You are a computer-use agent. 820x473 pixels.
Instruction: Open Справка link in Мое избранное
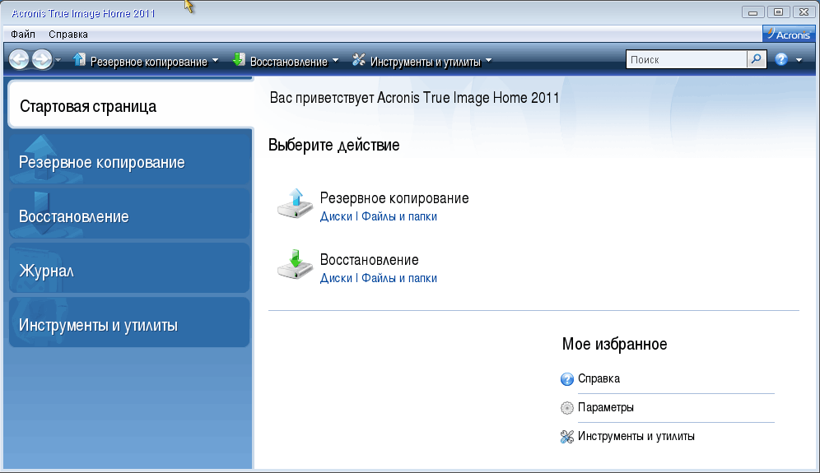(599, 378)
